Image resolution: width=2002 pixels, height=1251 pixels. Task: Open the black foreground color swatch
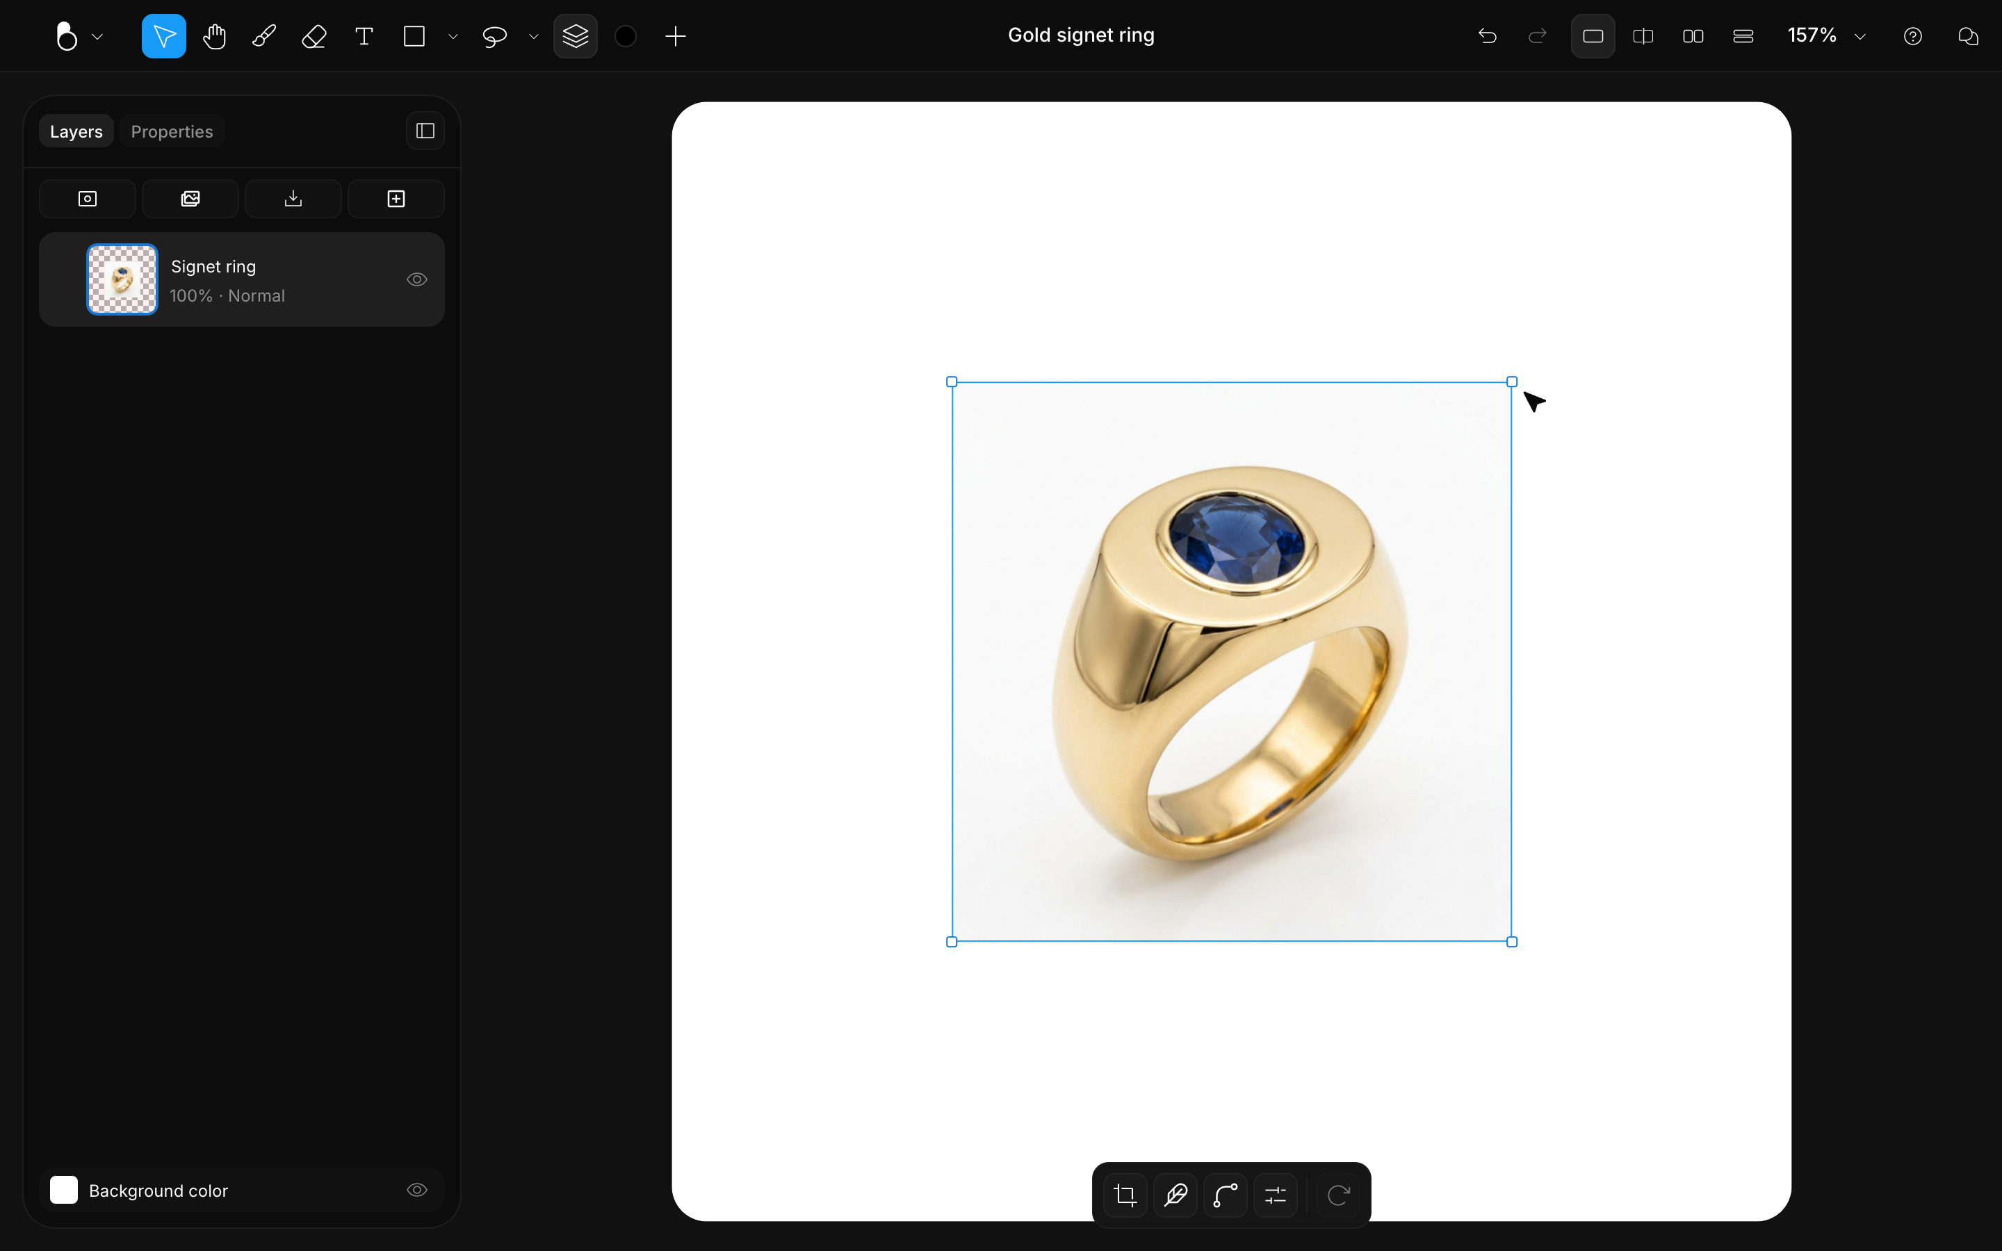(626, 36)
